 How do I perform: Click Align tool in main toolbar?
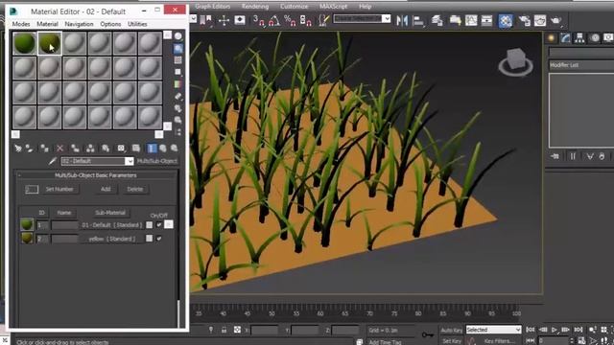click(x=418, y=20)
